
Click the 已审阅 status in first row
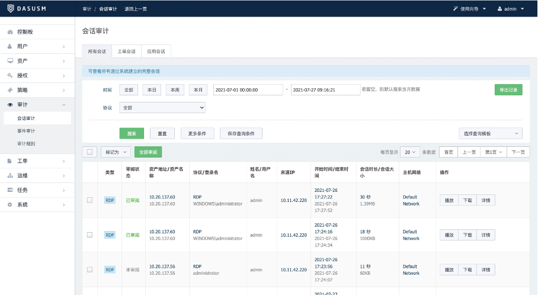tap(133, 200)
